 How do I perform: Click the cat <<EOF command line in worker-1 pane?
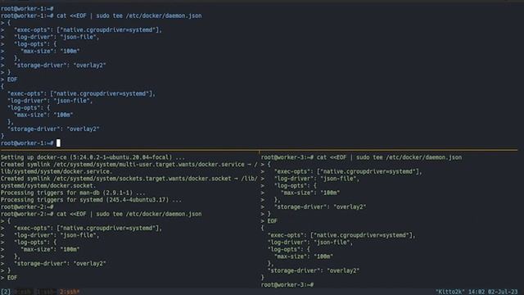[102, 16]
